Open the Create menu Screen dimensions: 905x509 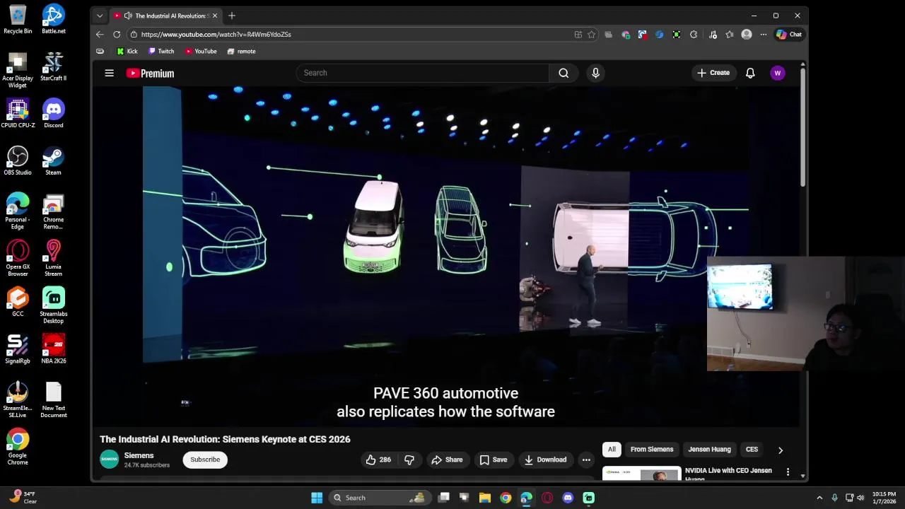pyautogui.click(x=713, y=73)
